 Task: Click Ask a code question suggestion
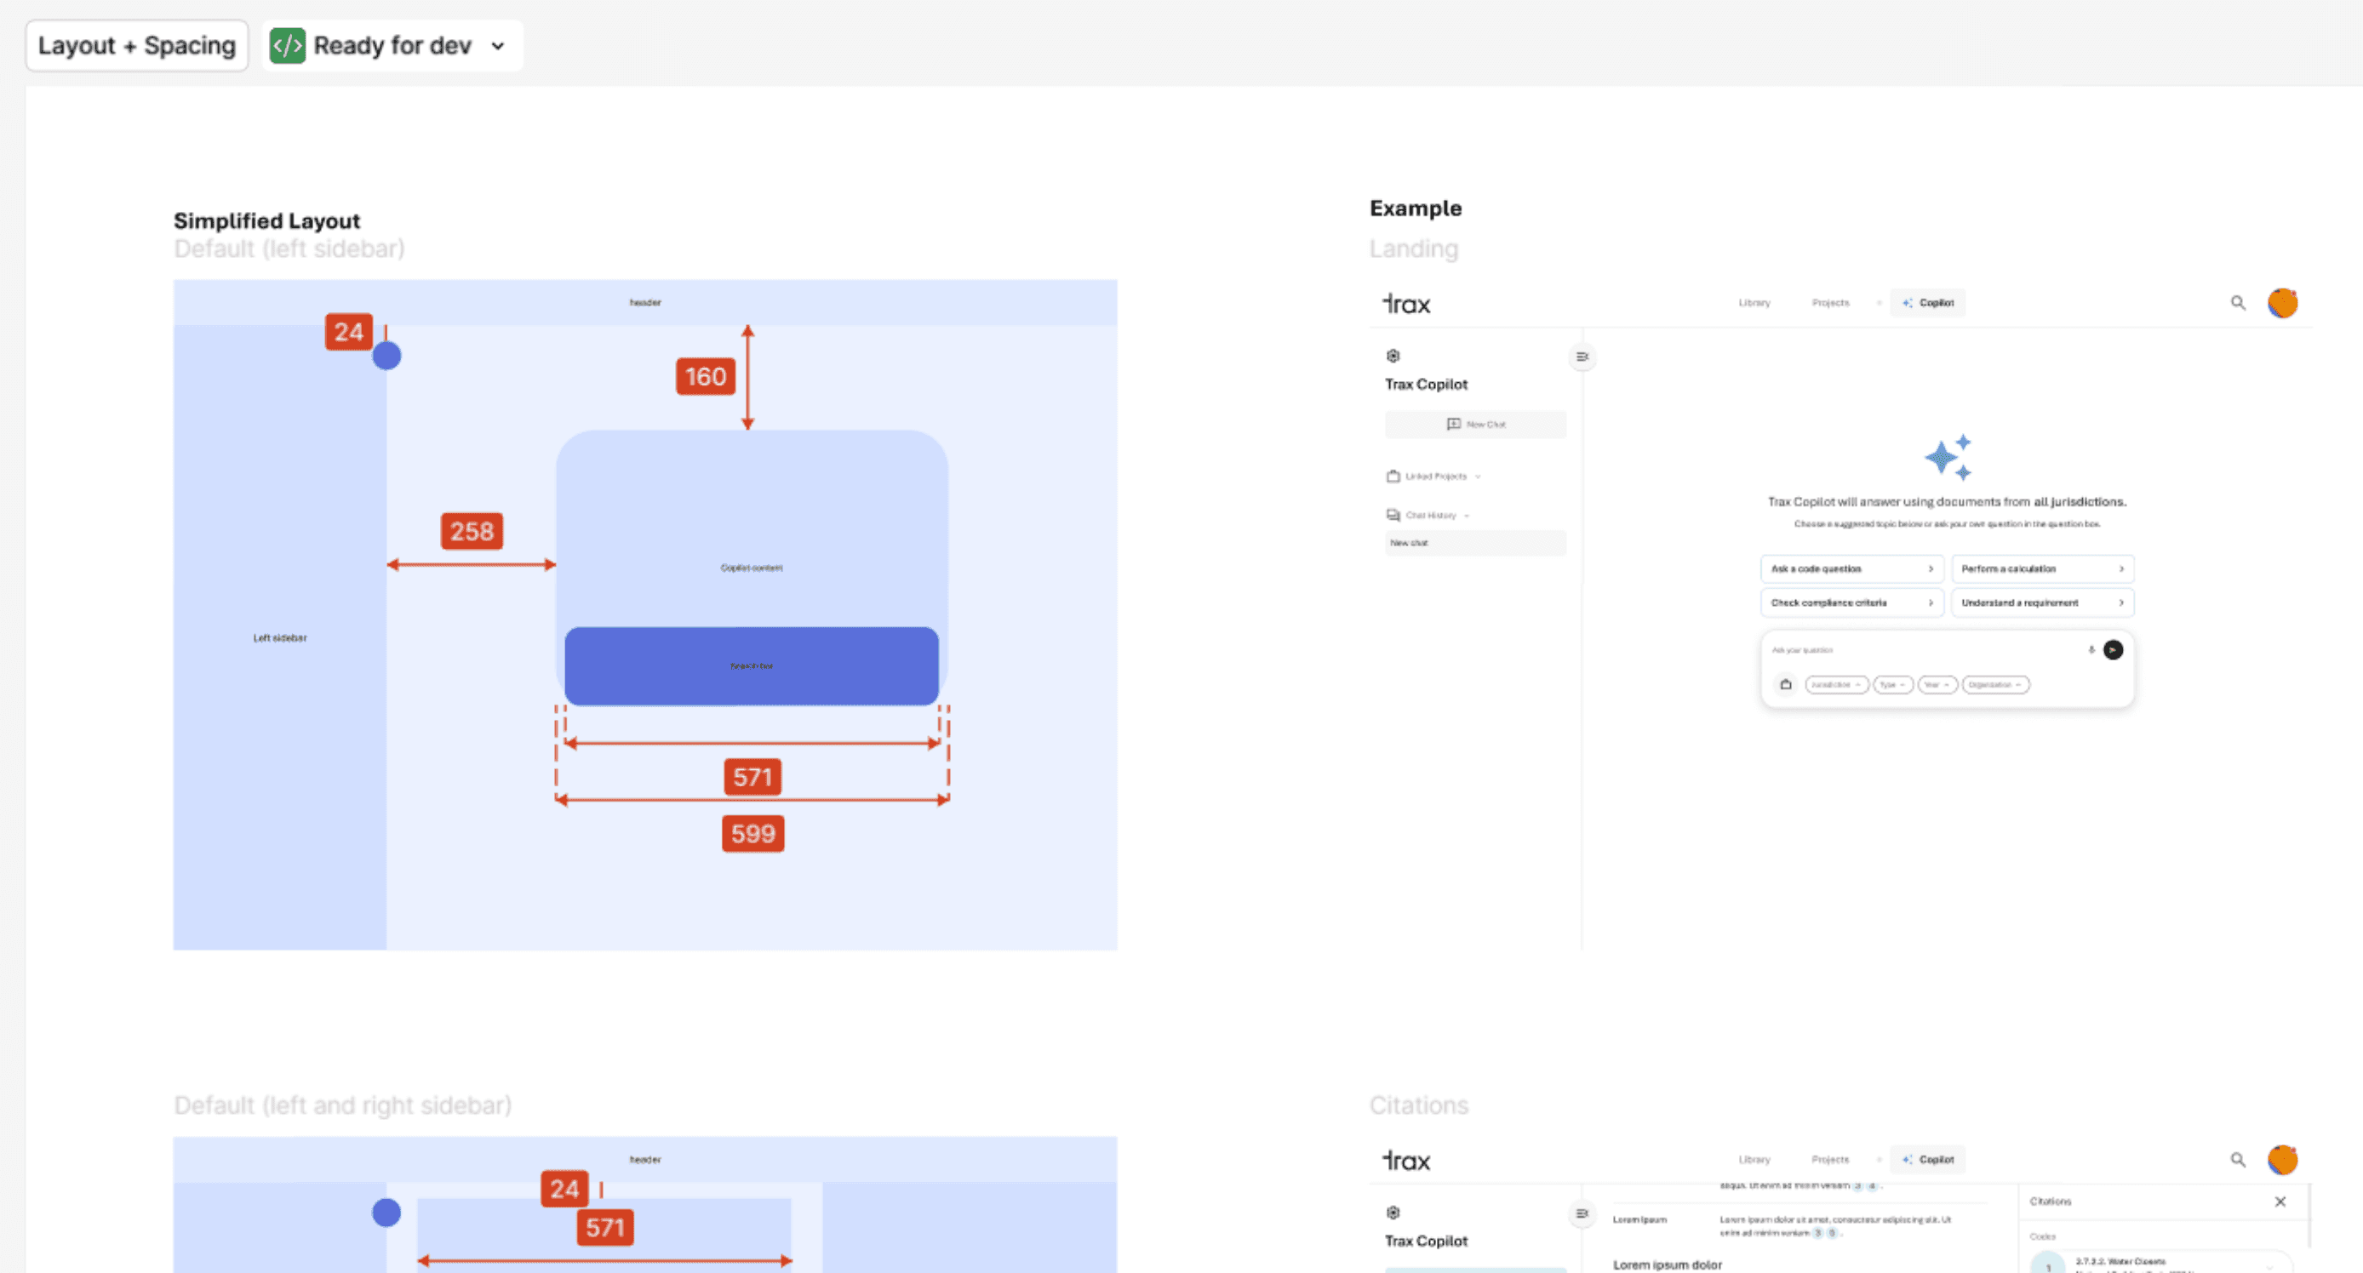click(x=1851, y=568)
